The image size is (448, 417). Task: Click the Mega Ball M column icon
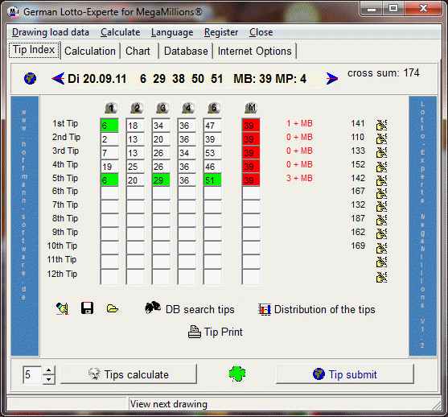coord(251,108)
